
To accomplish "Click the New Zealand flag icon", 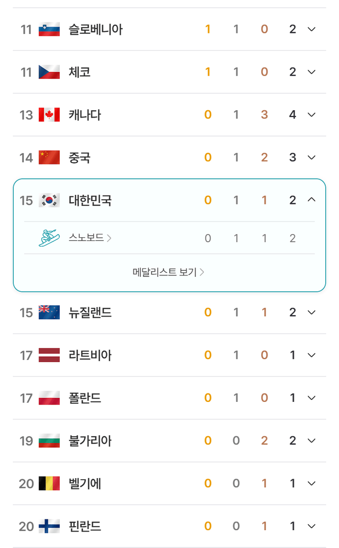I will pyautogui.click(x=49, y=312).
